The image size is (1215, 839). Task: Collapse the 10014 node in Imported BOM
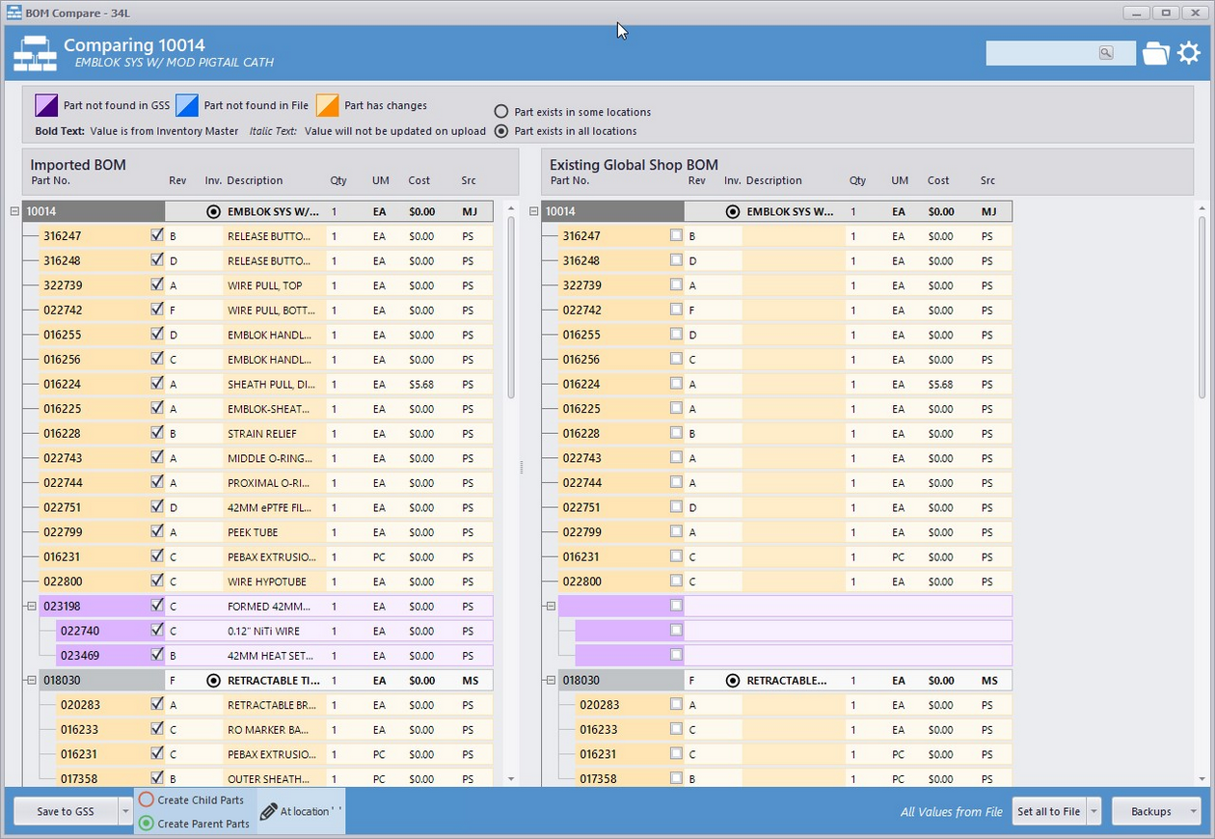click(x=14, y=211)
